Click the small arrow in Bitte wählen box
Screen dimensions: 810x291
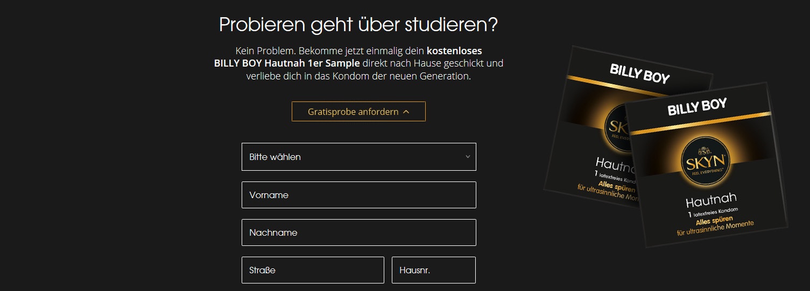pyautogui.click(x=468, y=157)
